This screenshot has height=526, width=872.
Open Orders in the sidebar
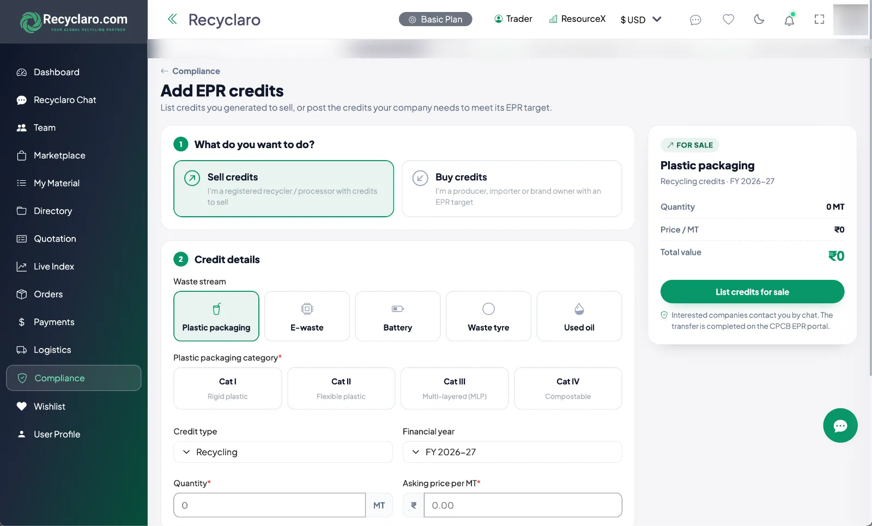74,294
